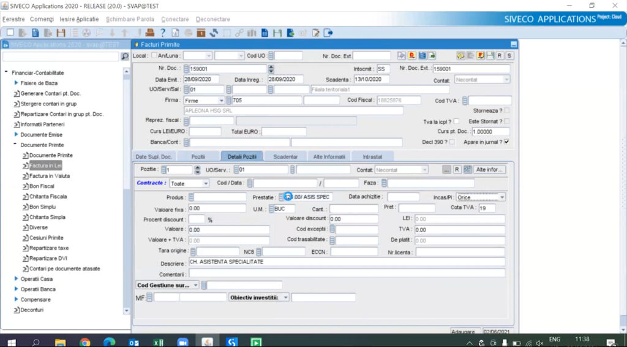Click the blank new-record icon in main toolbar
Viewport: 627px width, 347px height.
tap(10, 33)
